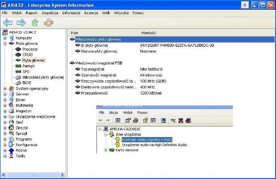Click the Pole column header
276x179 pixels.
point(103,33)
